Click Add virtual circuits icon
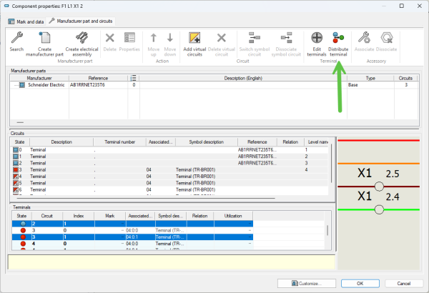Image resolution: width=429 pixels, height=293 pixels. coord(194,38)
